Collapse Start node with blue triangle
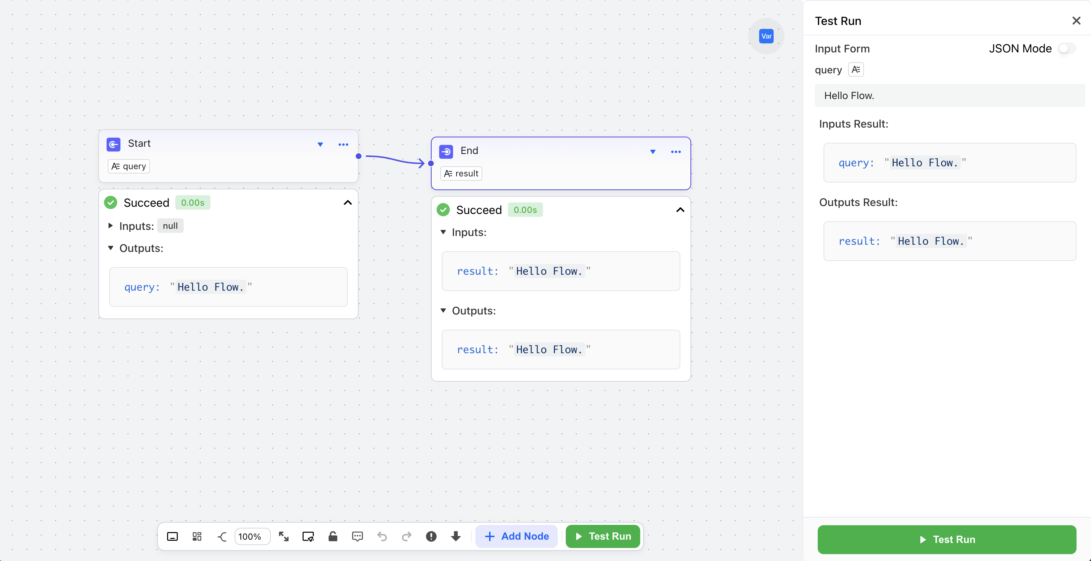 pos(320,144)
